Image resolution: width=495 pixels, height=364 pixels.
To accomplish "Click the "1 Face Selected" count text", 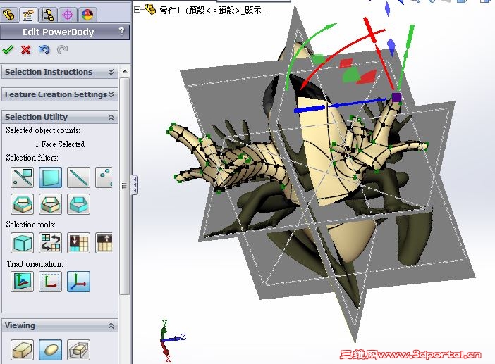I will (x=60, y=144).
